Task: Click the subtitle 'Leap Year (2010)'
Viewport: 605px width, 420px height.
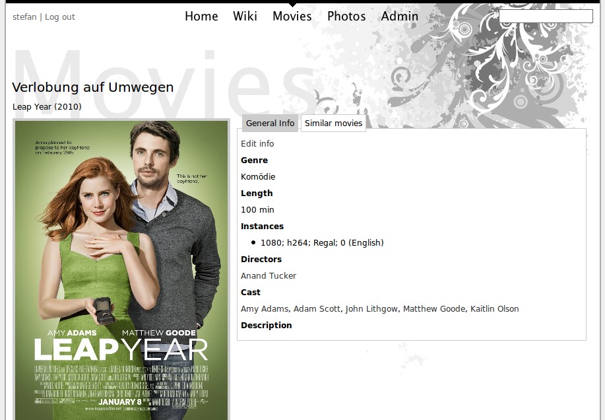Action: pyautogui.click(x=47, y=106)
